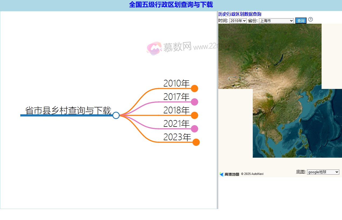The image size is (342, 220).
Task: Click the 查询 query button
Action: point(301,20)
